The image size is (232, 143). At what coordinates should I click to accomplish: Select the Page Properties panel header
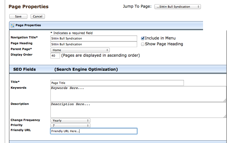(x=106, y=25)
